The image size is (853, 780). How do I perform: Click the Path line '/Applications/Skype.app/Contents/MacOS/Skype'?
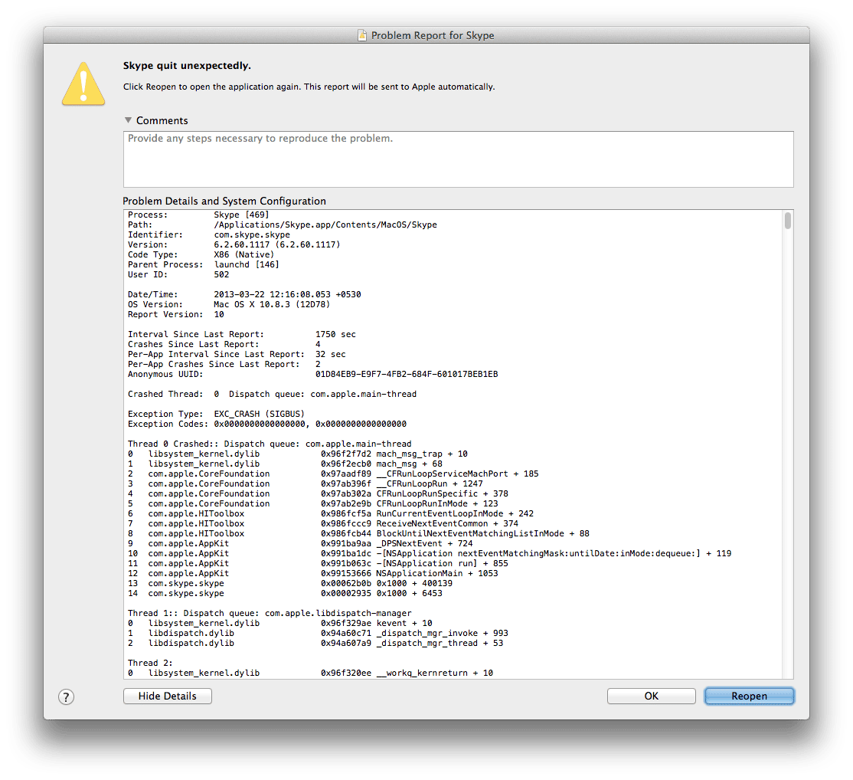(x=283, y=224)
